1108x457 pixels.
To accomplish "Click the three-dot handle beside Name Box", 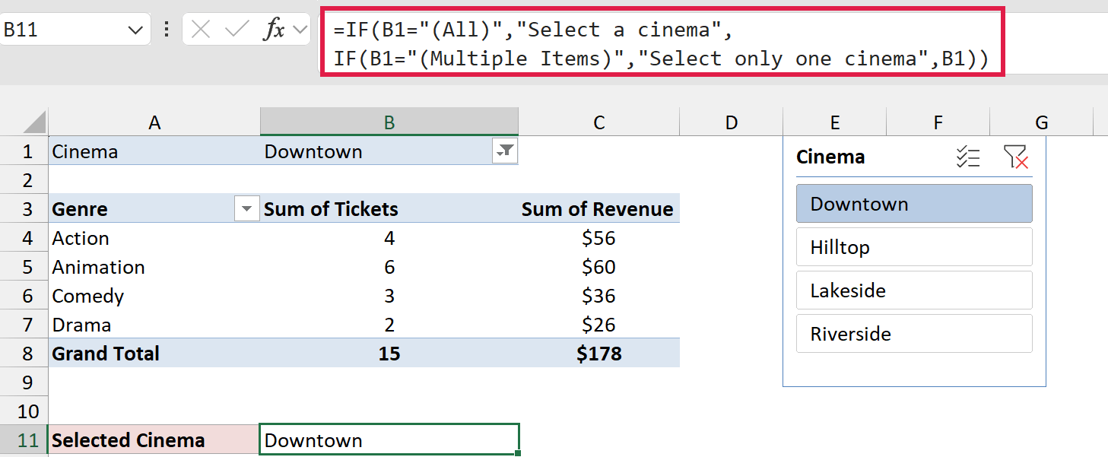I will [x=167, y=30].
